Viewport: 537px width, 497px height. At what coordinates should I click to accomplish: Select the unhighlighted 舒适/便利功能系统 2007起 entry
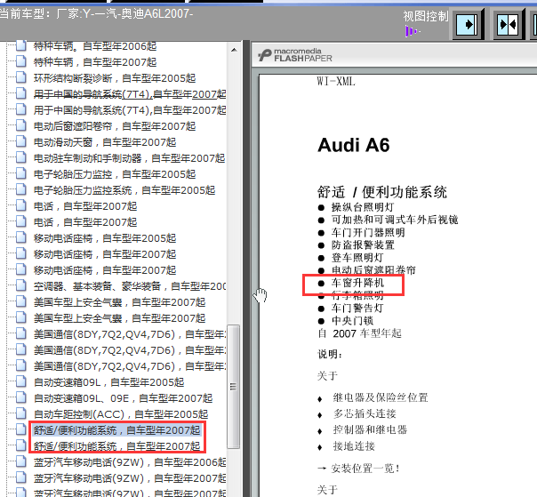point(116,446)
